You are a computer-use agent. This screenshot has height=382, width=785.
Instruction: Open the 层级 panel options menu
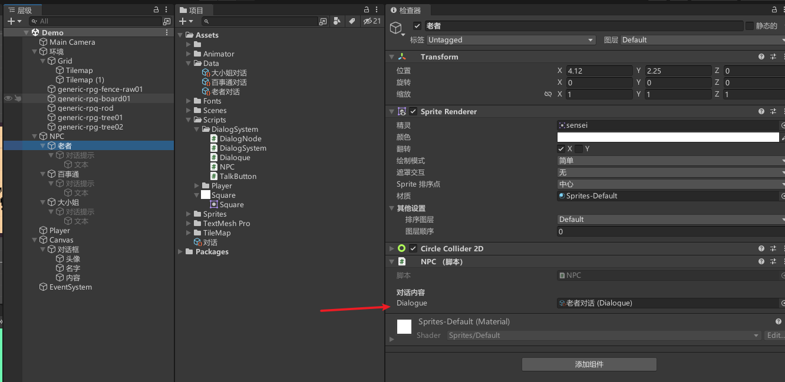pos(167,10)
